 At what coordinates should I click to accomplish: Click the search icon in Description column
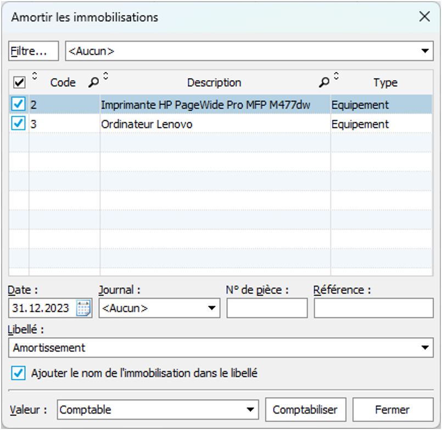click(324, 83)
